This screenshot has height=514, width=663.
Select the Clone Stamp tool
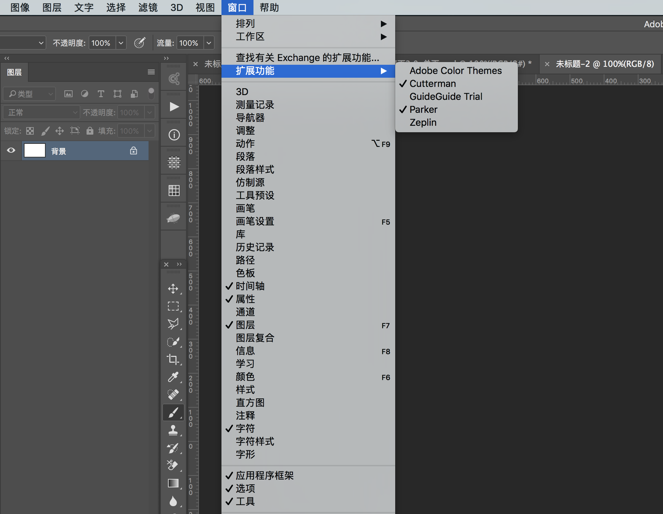click(x=173, y=430)
